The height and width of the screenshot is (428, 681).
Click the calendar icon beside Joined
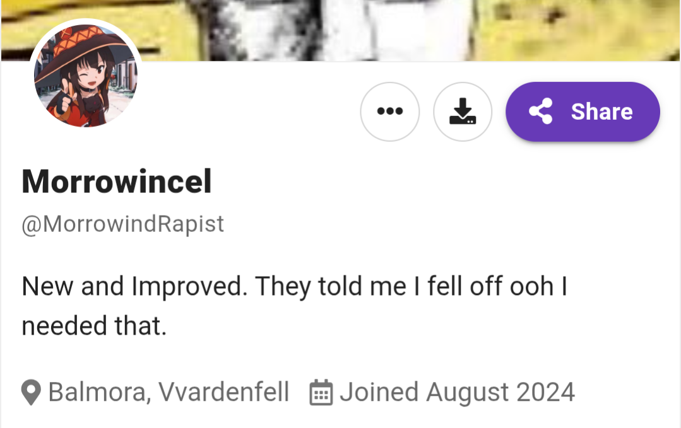(x=321, y=393)
